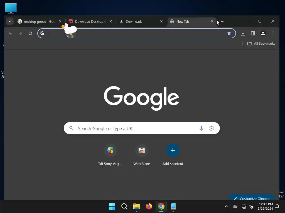Switch to the desktop goose Google tab
This screenshot has width=285, height=213.
[40, 22]
